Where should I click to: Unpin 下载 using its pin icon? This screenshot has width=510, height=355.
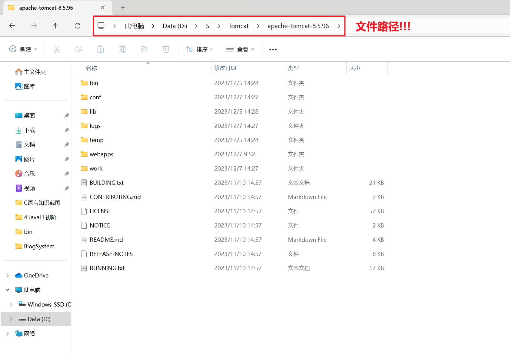click(x=67, y=130)
